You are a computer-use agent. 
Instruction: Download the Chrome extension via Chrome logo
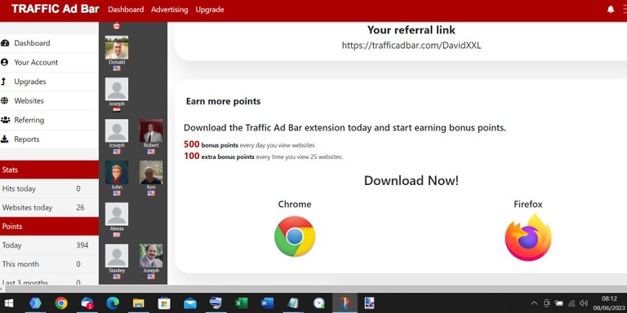click(x=295, y=236)
